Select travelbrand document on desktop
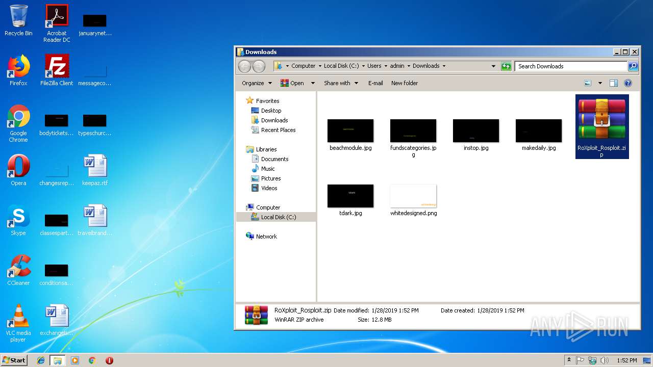 [x=95, y=220]
